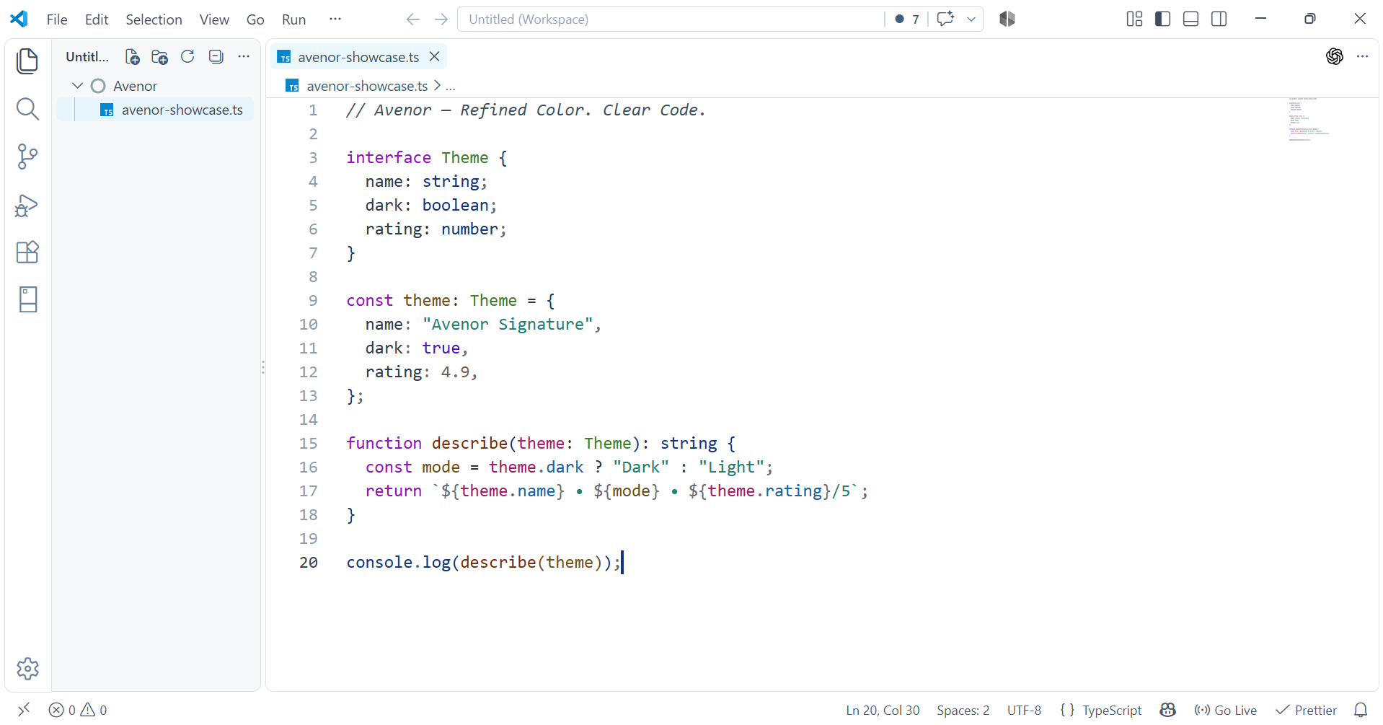Open the remote window icon in status bar

[24, 710]
